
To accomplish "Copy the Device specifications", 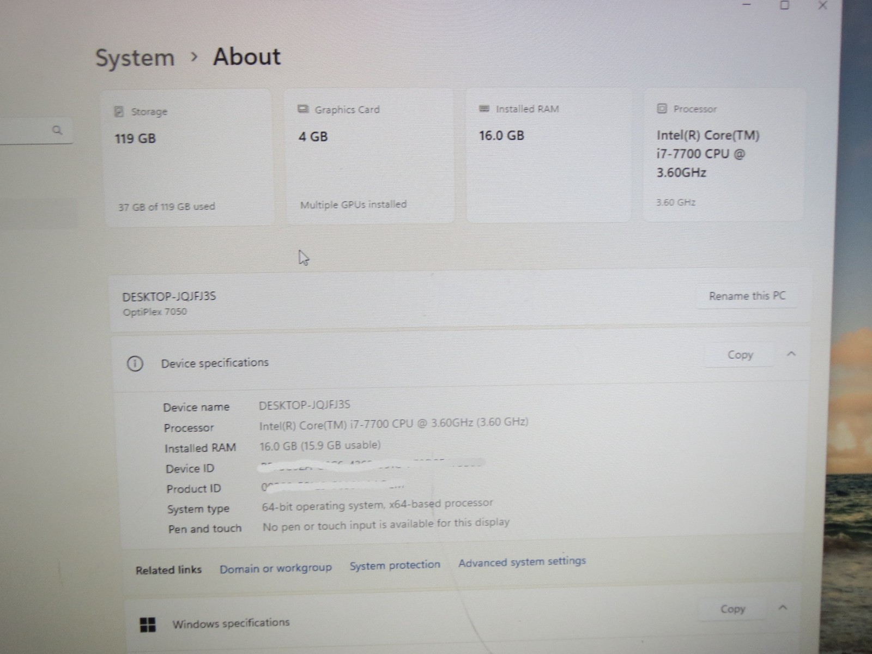I will (x=740, y=355).
